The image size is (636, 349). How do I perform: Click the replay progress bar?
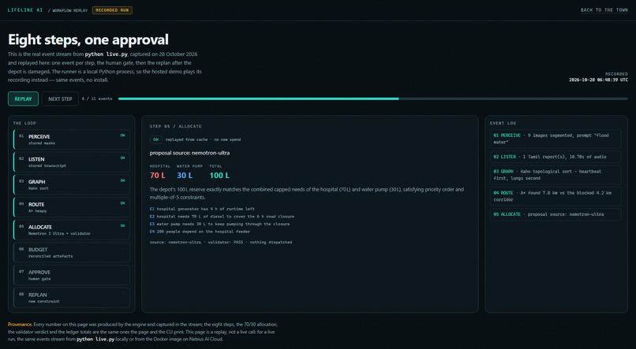point(372,98)
